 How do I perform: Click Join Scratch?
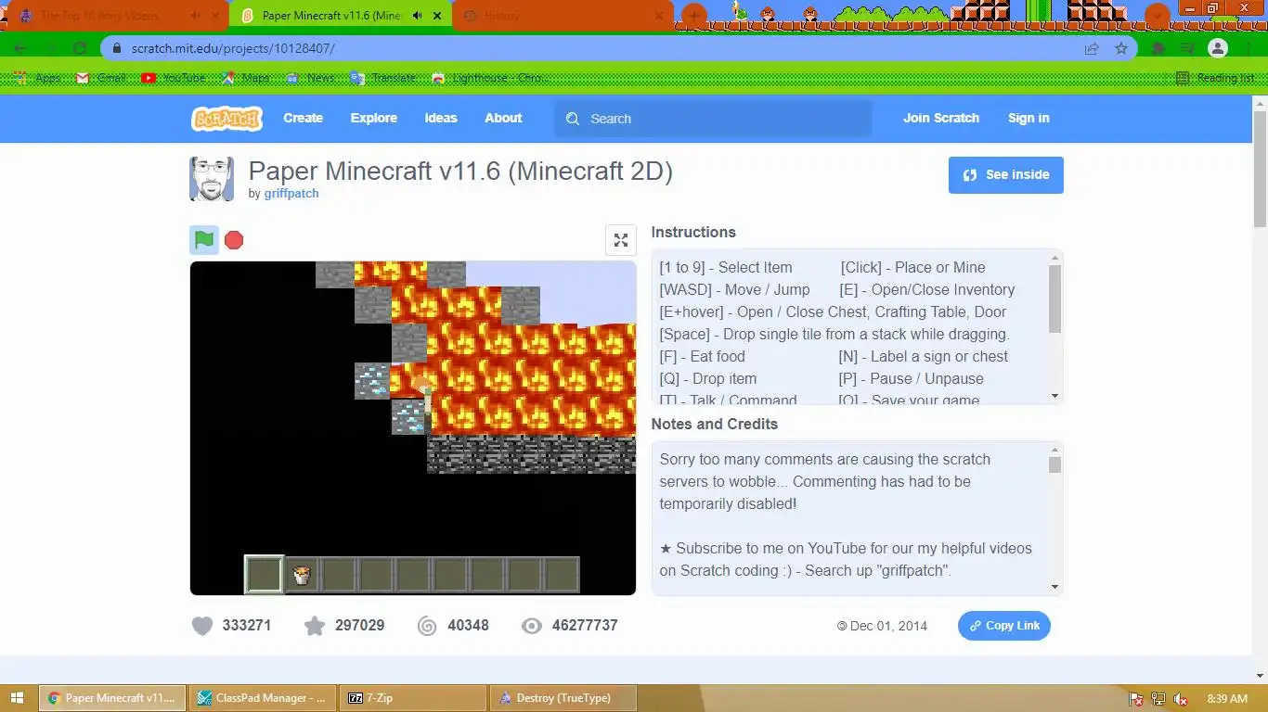click(x=941, y=119)
